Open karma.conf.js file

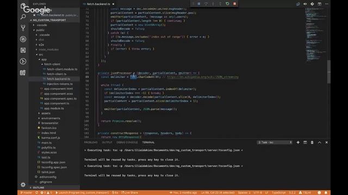click(51, 138)
